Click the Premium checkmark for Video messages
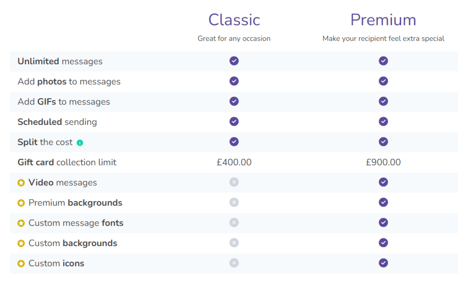The width and height of the screenshot is (464, 281). point(383,182)
